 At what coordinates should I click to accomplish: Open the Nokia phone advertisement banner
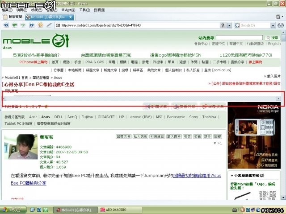click(x=254, y=136)
